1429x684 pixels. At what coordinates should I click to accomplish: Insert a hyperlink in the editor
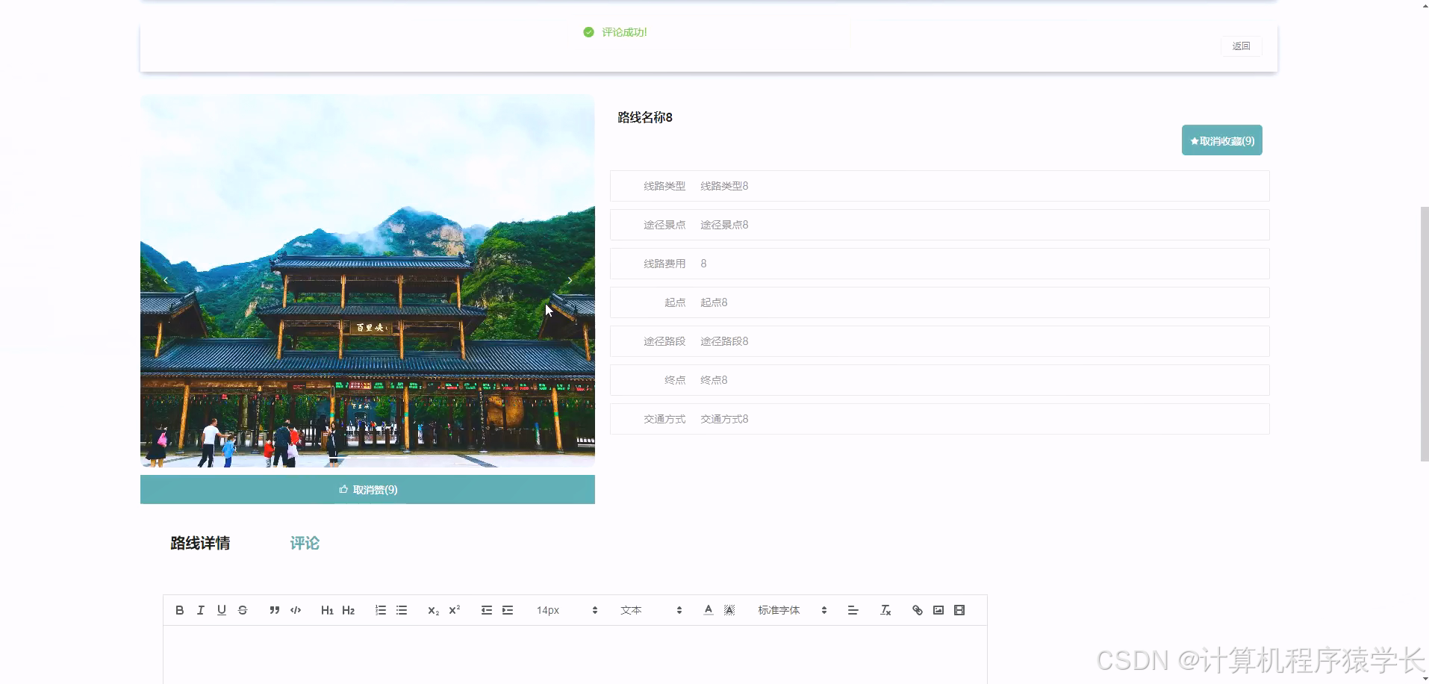(x=917, y=610)
